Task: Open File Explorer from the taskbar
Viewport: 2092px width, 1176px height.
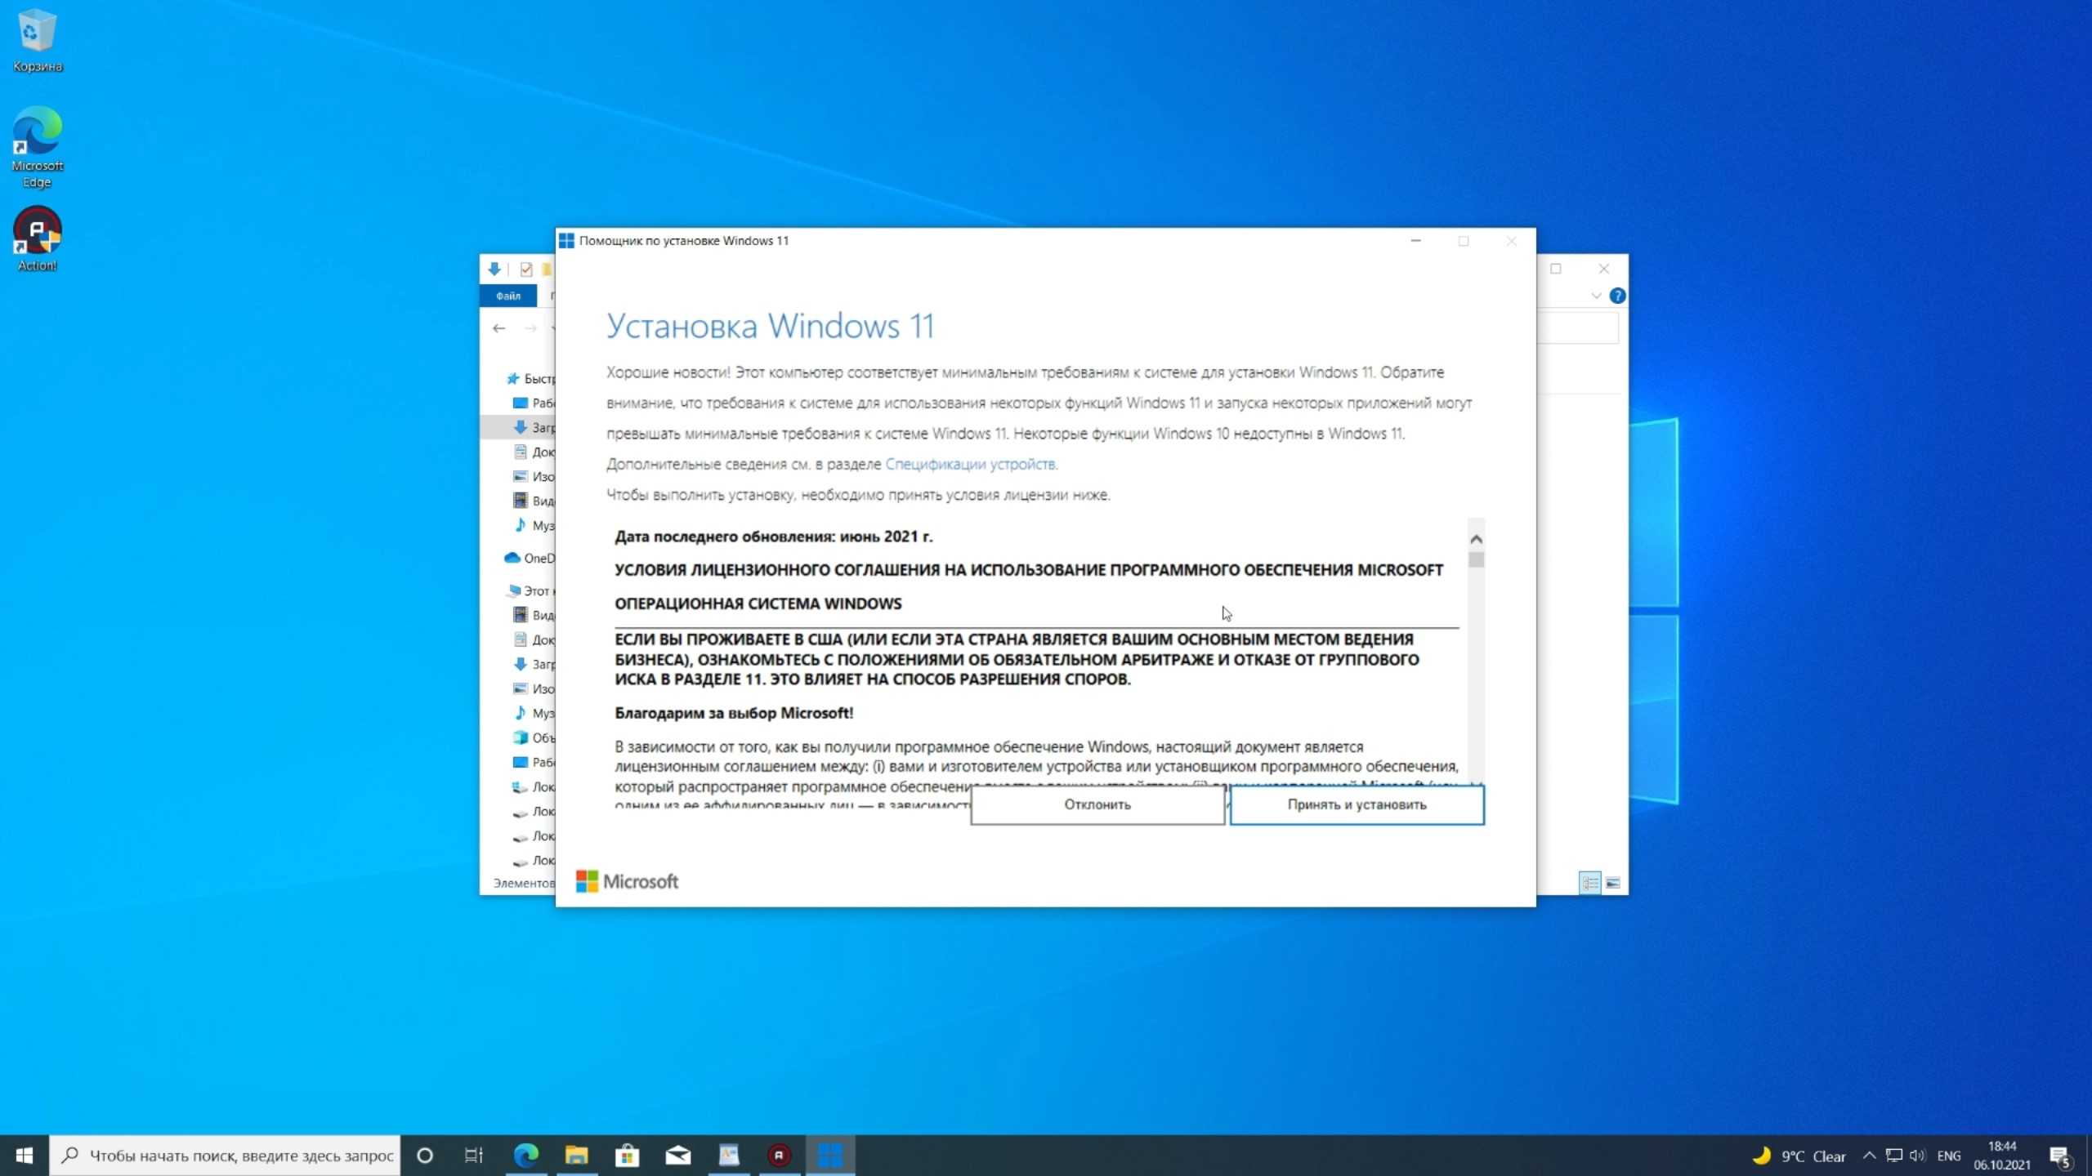Action: click(577, 1156)
